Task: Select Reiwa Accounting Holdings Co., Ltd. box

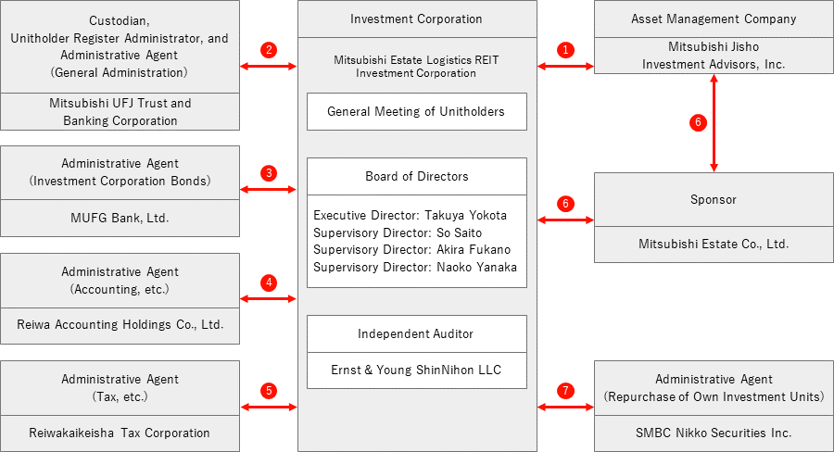Action: [x=120, y=325]
